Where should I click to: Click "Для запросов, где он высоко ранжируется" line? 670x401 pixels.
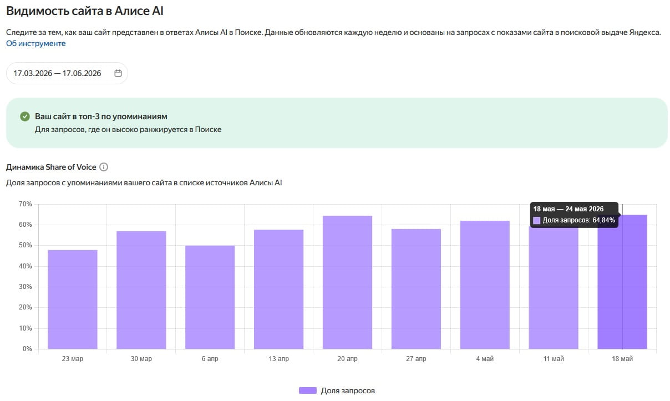coord(128,129)
